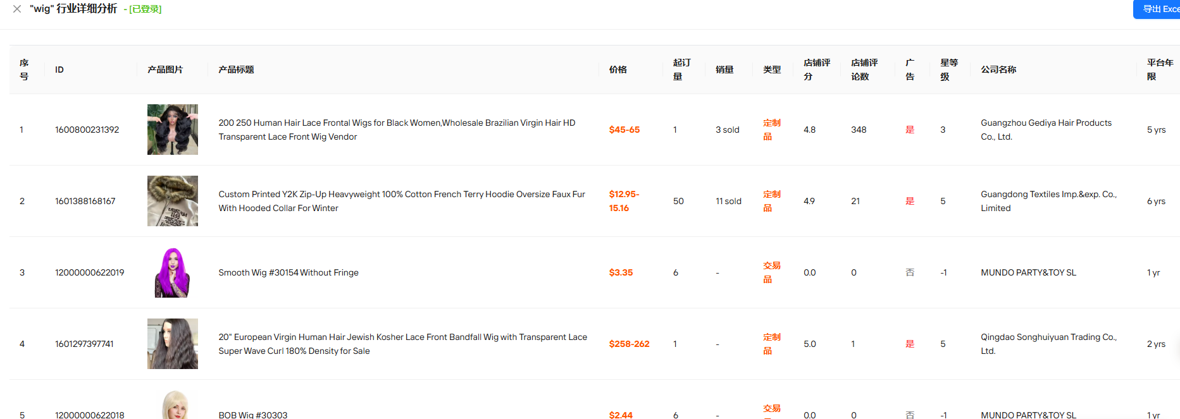1180x419 pixels.
Task: Click the 价格 column header
Action: pyautogui.click(x=618, y=70)
